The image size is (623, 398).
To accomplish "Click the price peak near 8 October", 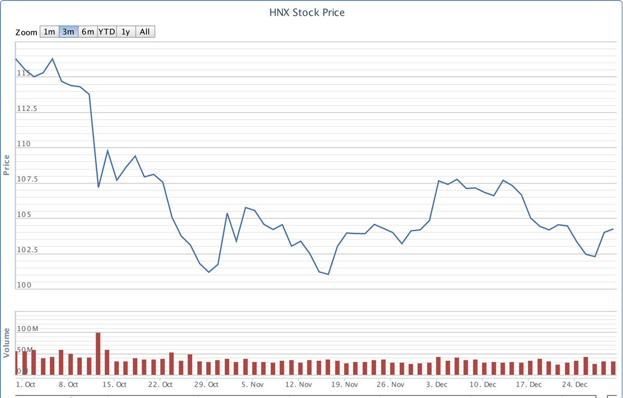I will (x=52, y=59).
